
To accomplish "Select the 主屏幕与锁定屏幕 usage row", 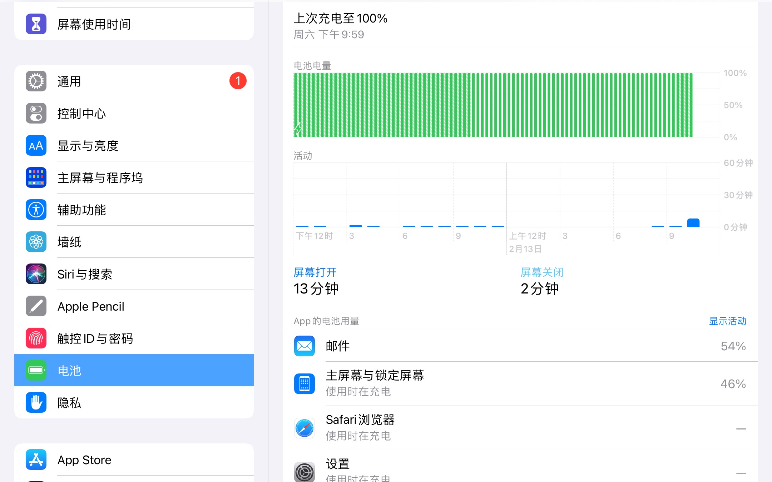I will (520, 384).
